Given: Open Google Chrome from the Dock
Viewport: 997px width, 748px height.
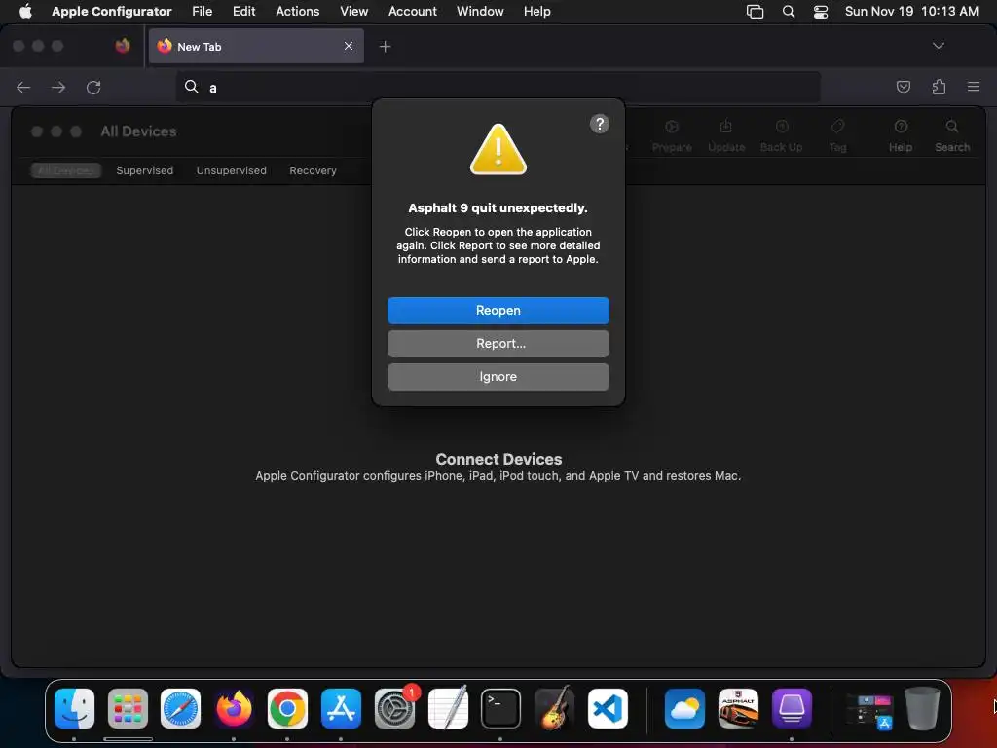Looking at the screenshot, I should 287,709.
